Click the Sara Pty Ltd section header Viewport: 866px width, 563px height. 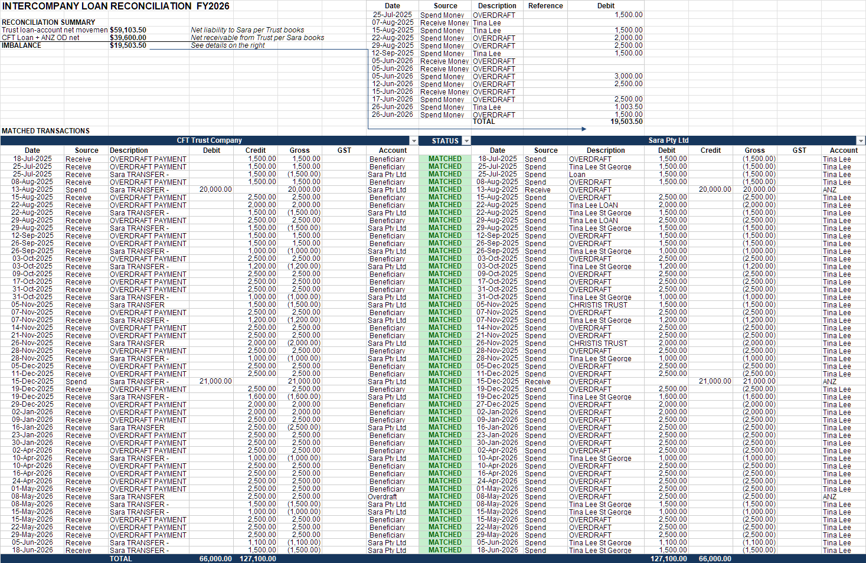click(668, 140)
